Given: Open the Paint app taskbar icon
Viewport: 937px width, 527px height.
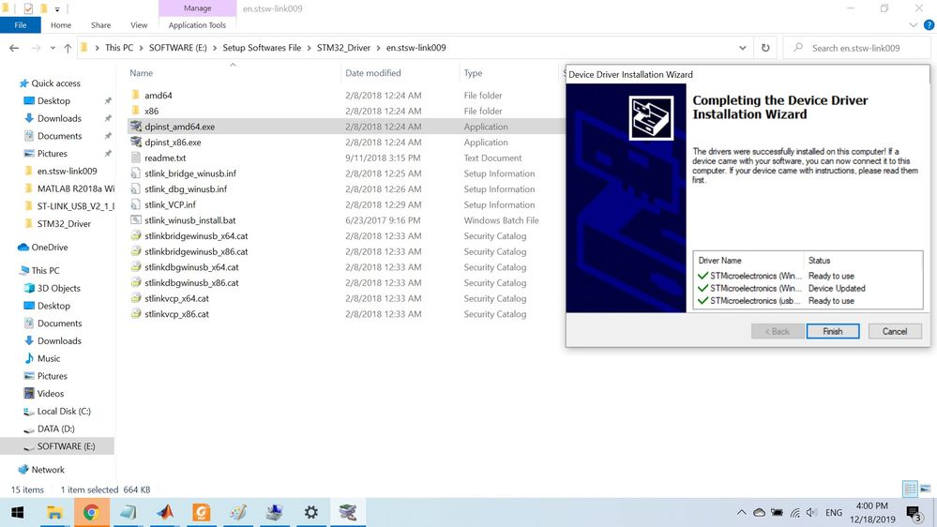Looking at the screenshot, I should (238, 512).
